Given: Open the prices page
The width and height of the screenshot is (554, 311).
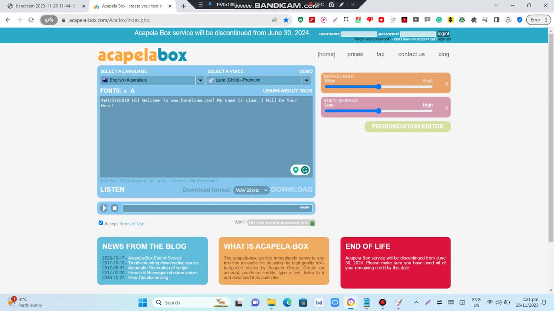Looking at the screenshot, I should (355, 54).
